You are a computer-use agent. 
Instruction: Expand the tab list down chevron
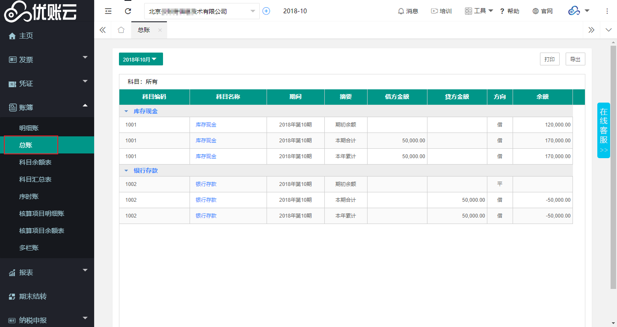[609, 30]
